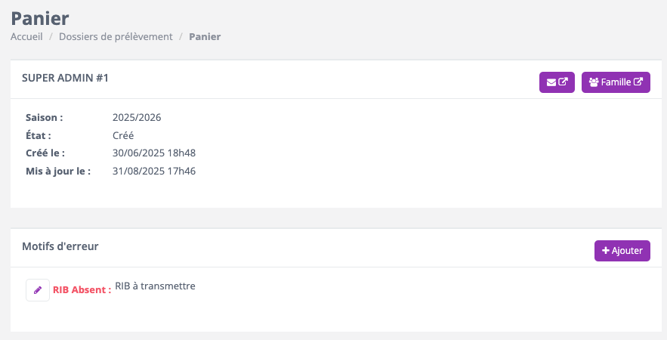Click the red RIB Absent label
The height and width of the screenshot is (340, 667).
(82, 290)
